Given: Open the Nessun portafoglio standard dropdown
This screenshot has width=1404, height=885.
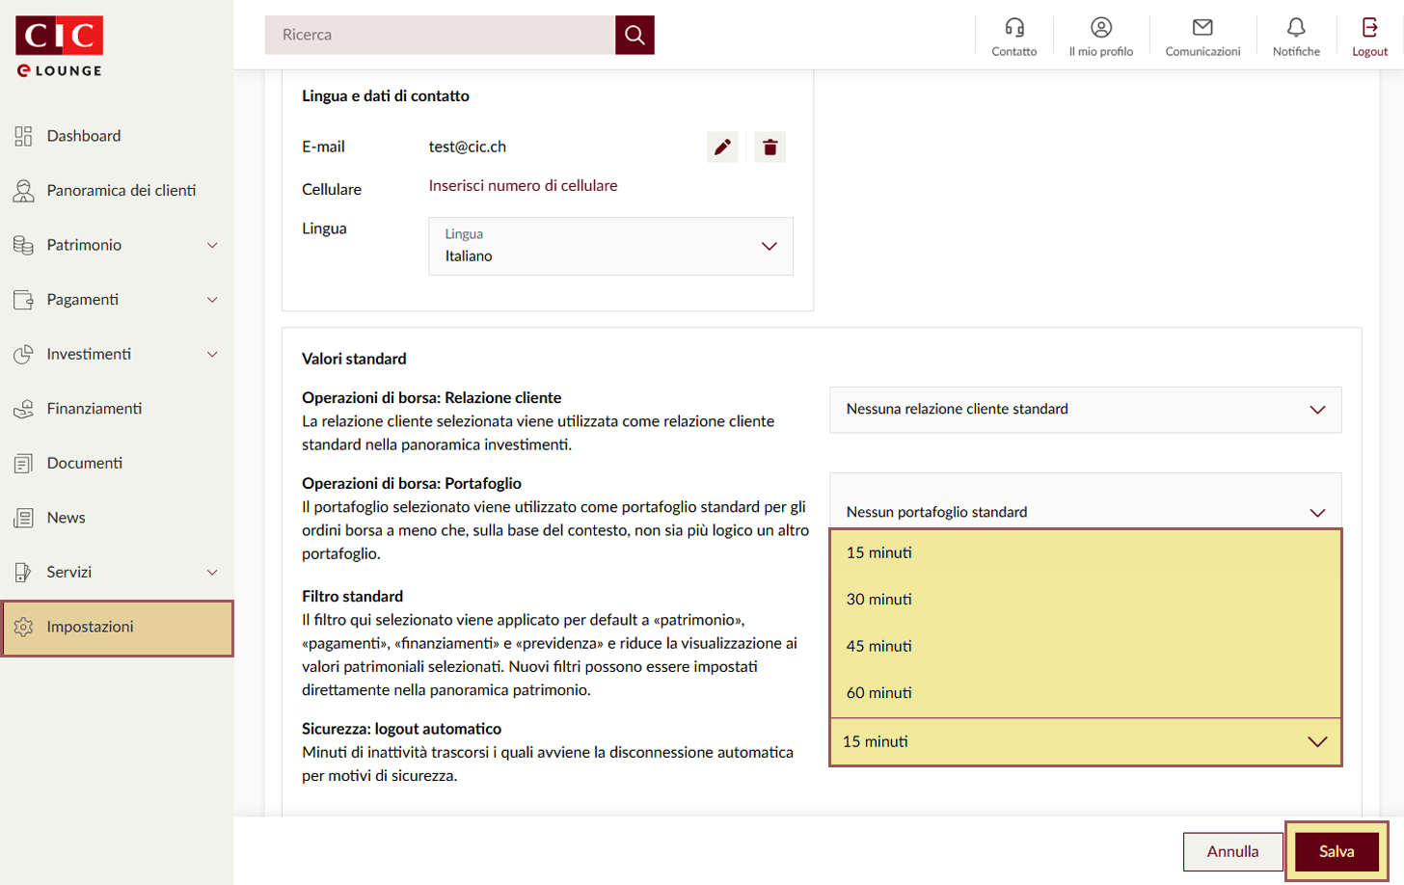Looking at the screenshot, I should [1085, 511].
